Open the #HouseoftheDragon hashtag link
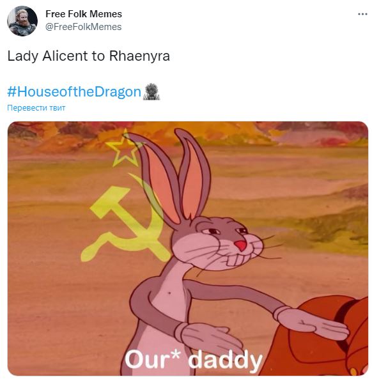This screenshot has height=386, width=372. click(x=74, y=91)
